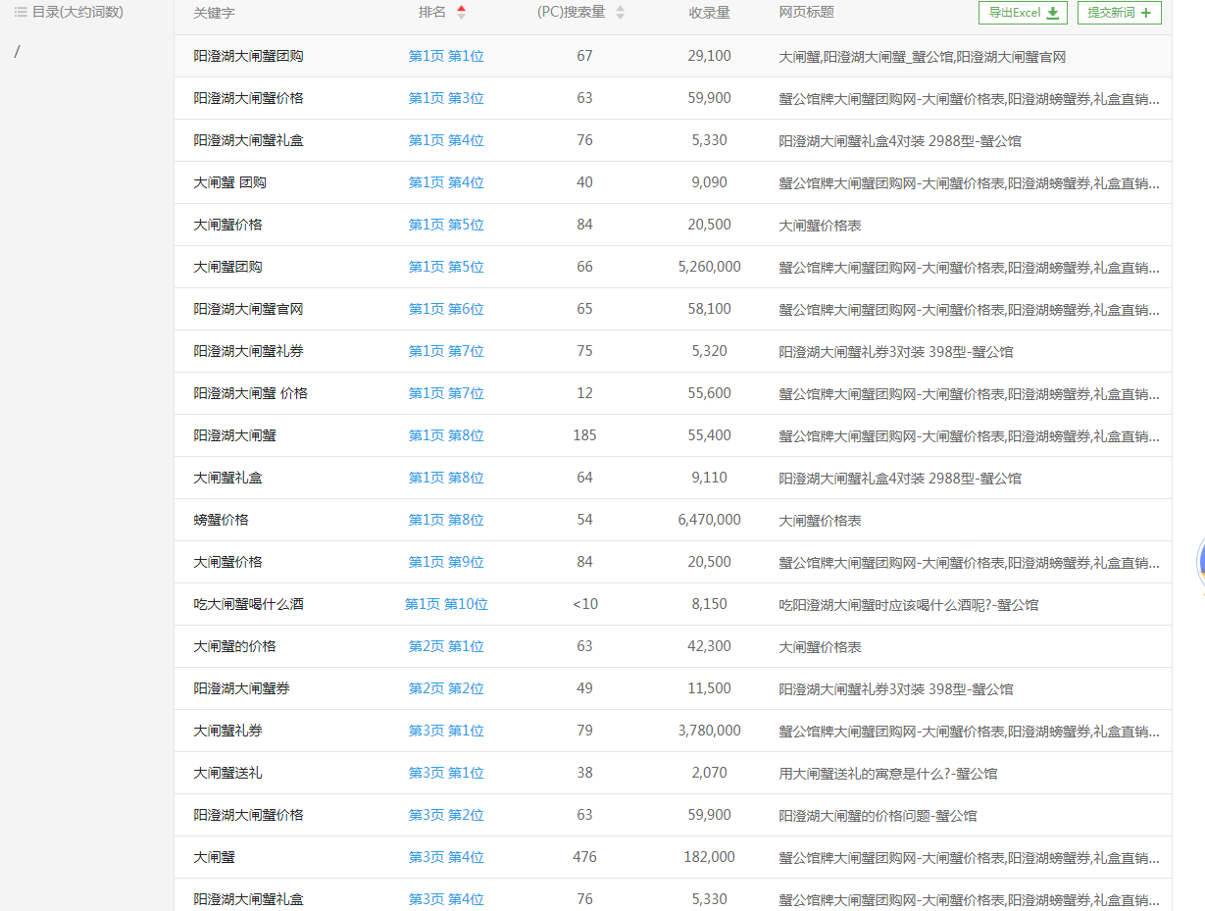Select keyword 阳澄湖大闸蟹 价格
1205x911 pixels.
(x=250, y=393)
